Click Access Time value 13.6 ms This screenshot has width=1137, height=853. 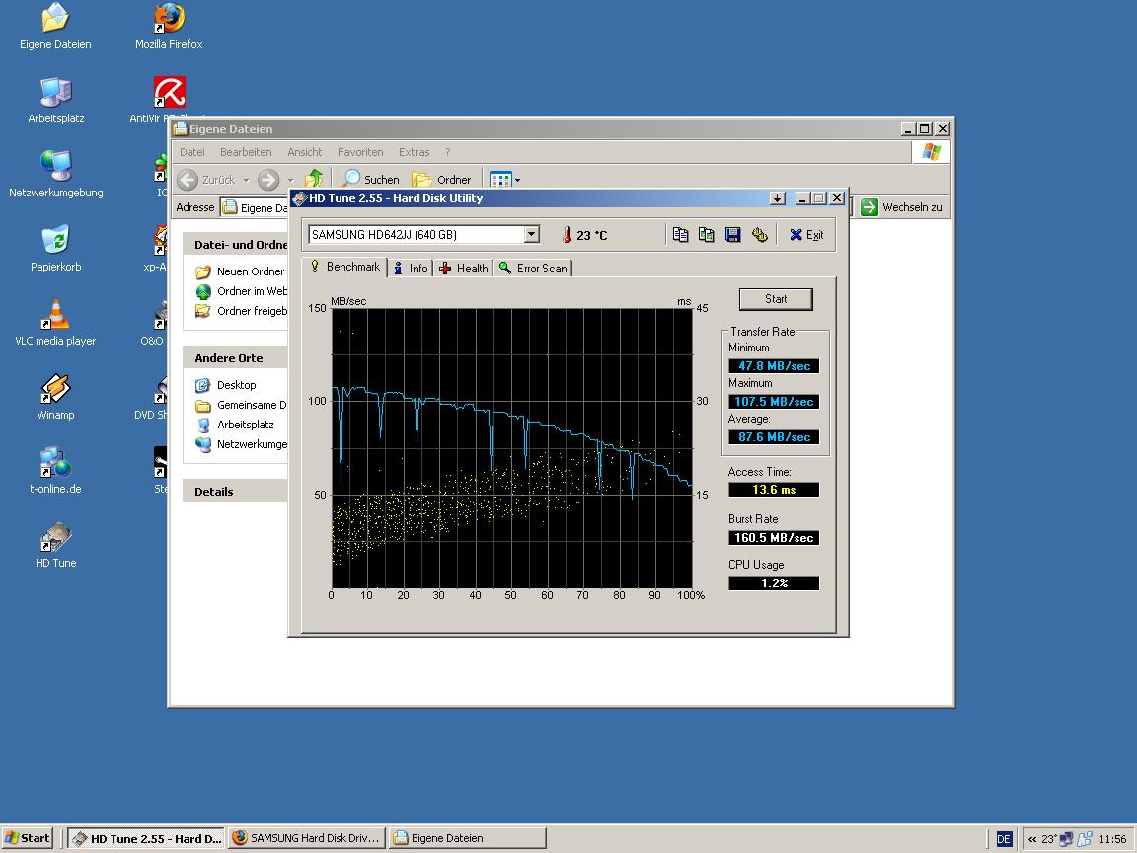pos(774,490)
